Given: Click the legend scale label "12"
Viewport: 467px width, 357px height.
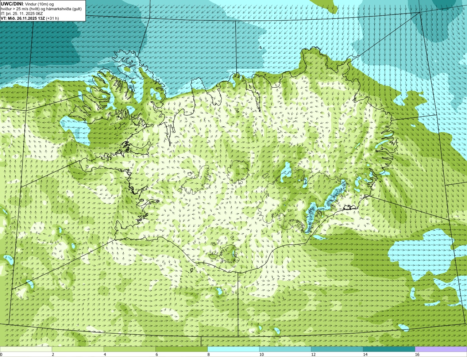Looking at the screenshot, I should coord(313,354).
